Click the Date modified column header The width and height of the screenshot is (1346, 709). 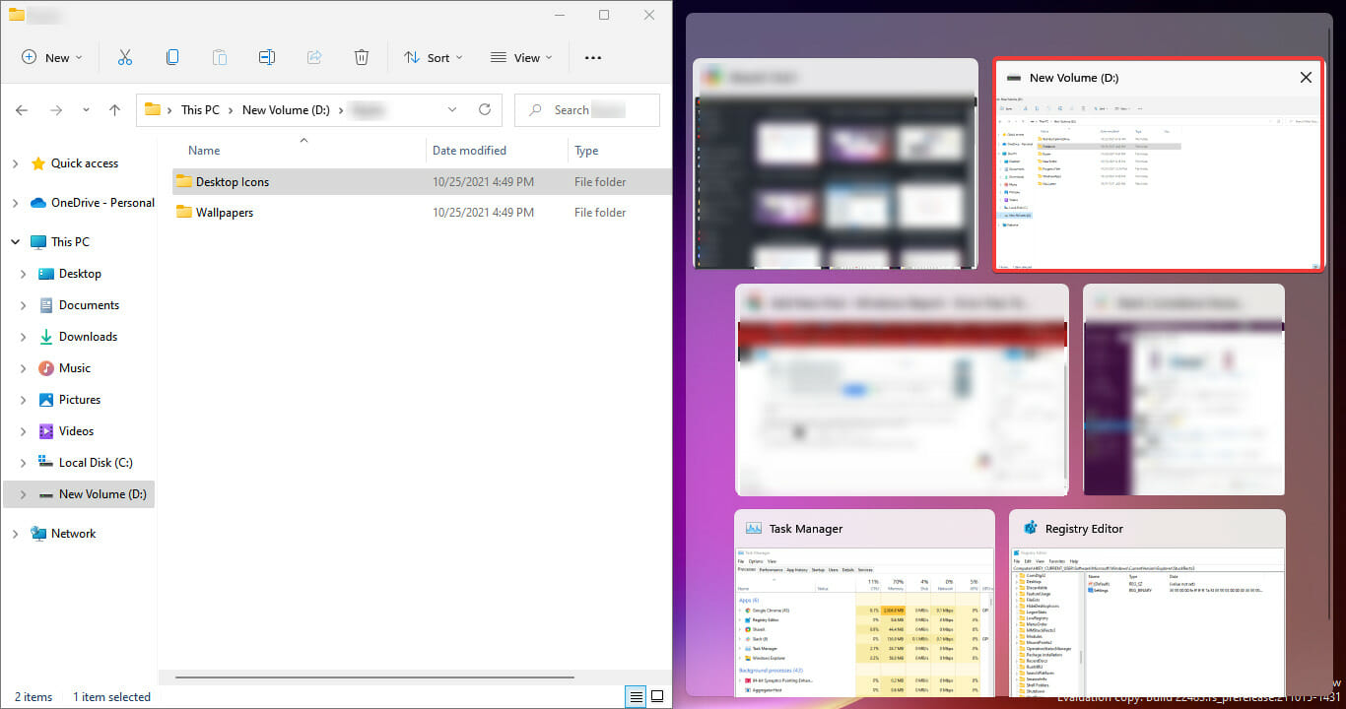point(469,151)
